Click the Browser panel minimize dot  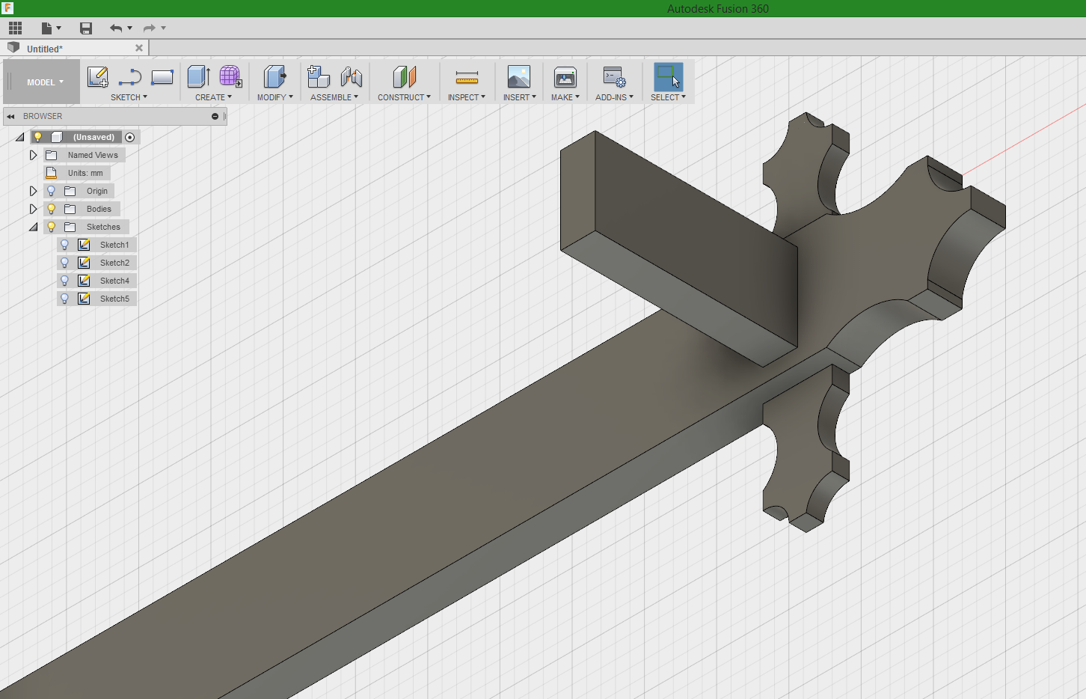click(x=215, y=116)
